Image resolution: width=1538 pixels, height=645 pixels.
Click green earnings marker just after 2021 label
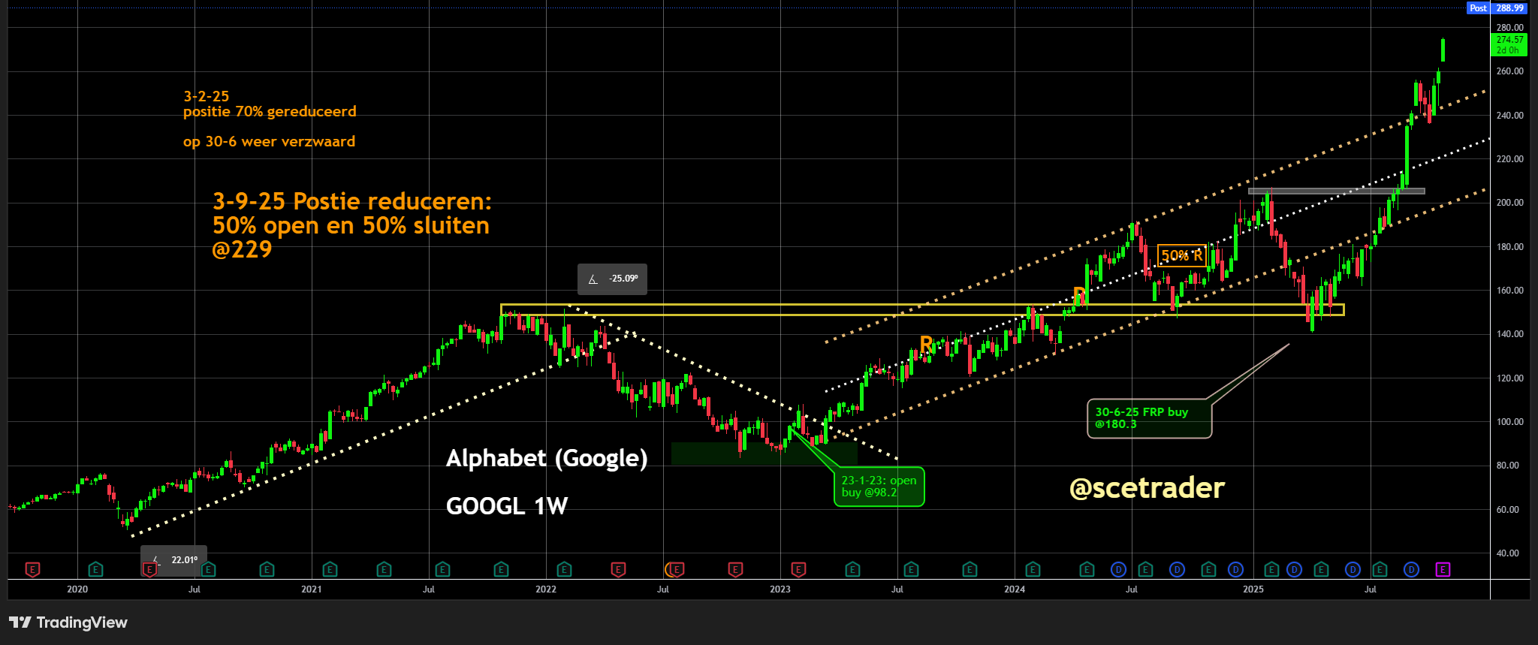point(330,570)
